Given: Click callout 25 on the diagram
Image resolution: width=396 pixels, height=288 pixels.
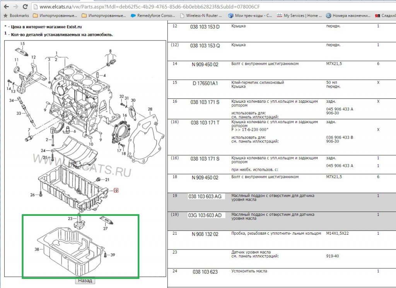Looking at the screenshot, I should click(45, 158).
